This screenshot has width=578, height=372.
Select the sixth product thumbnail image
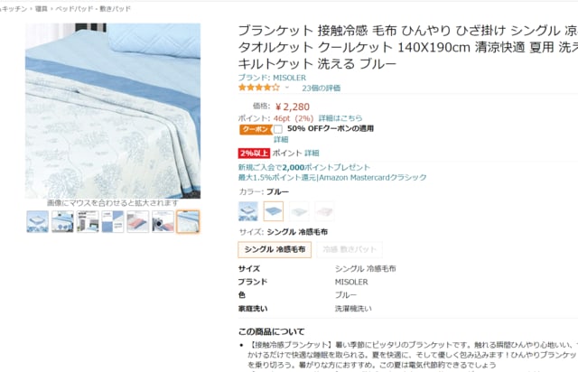click(x=163, y=221)
